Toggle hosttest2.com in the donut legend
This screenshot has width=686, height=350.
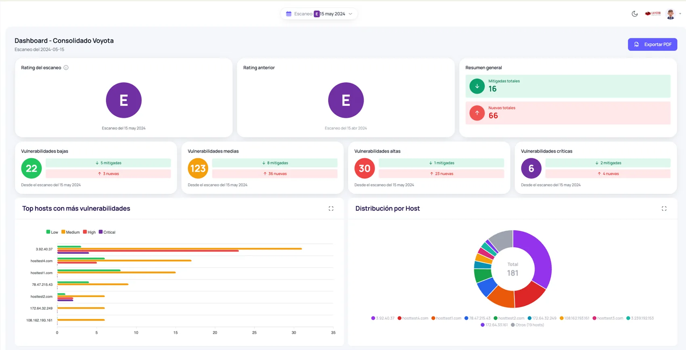click(x=509, y=318)
